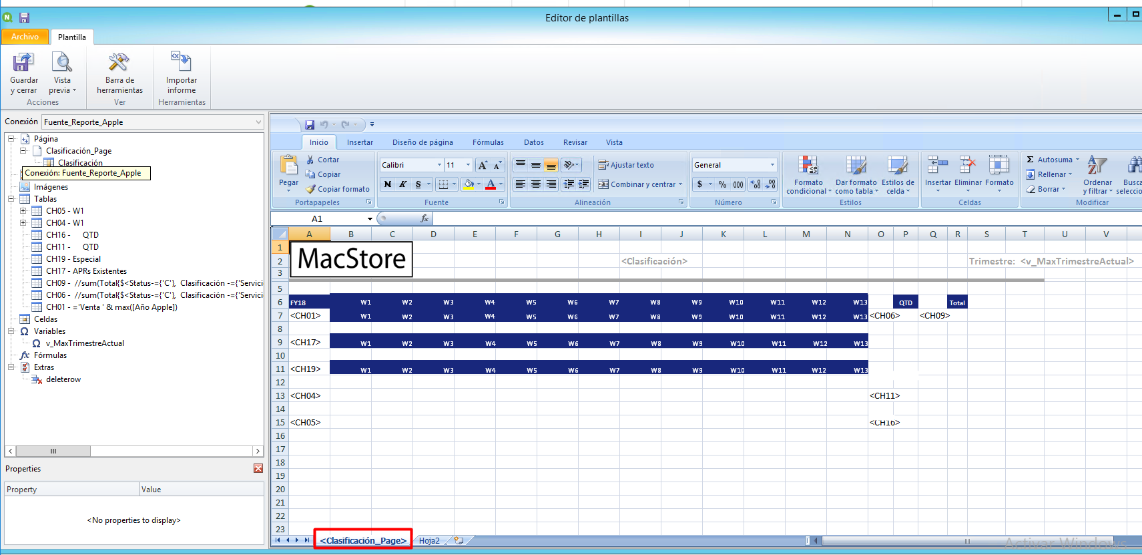This screenshot has width=1142, height=555.
Task: Apply yellow fill color bucket
Action: (x=469, y=184)
